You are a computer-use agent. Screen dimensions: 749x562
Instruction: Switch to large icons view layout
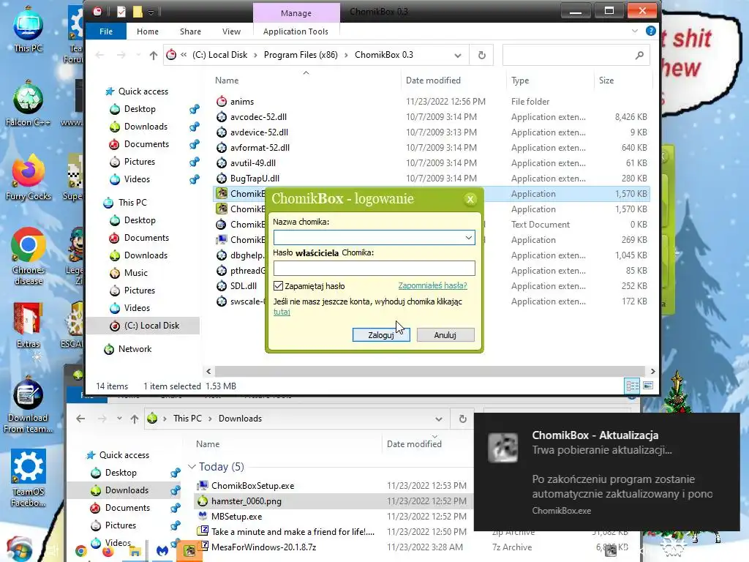(648, 385)
